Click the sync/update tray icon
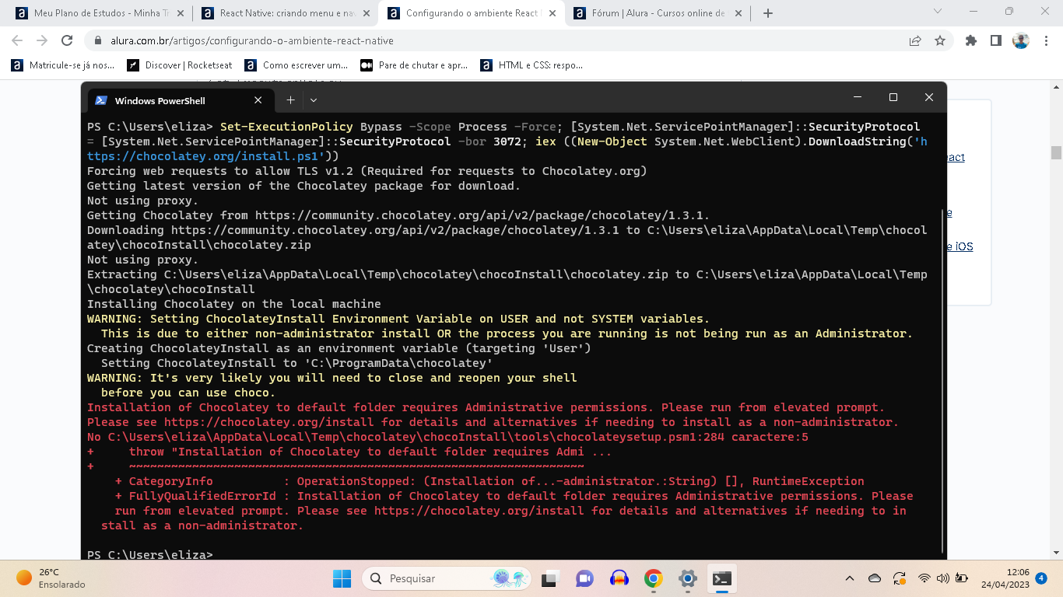 pyautogui.click(x=900, y=578)
